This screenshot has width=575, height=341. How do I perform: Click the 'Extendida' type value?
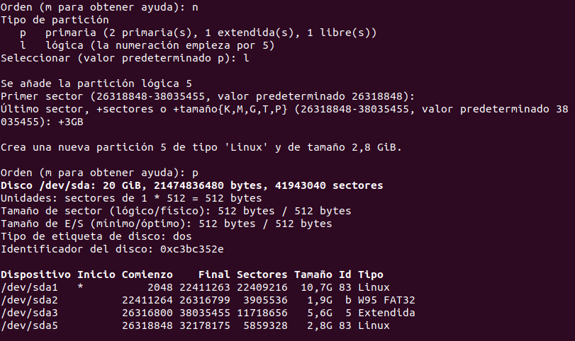click(x=386, y=313)
